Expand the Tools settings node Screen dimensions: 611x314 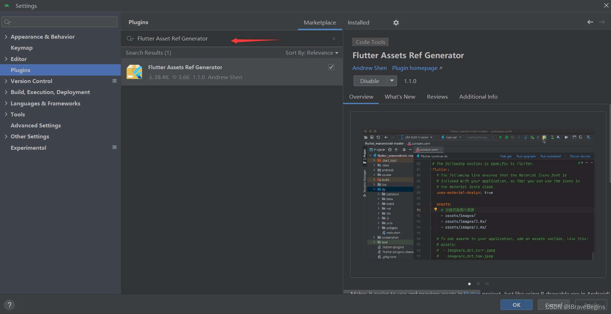pos(6,114)
